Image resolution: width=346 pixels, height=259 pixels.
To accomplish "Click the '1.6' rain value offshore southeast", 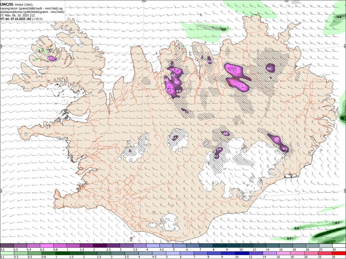I will [328, 232].
